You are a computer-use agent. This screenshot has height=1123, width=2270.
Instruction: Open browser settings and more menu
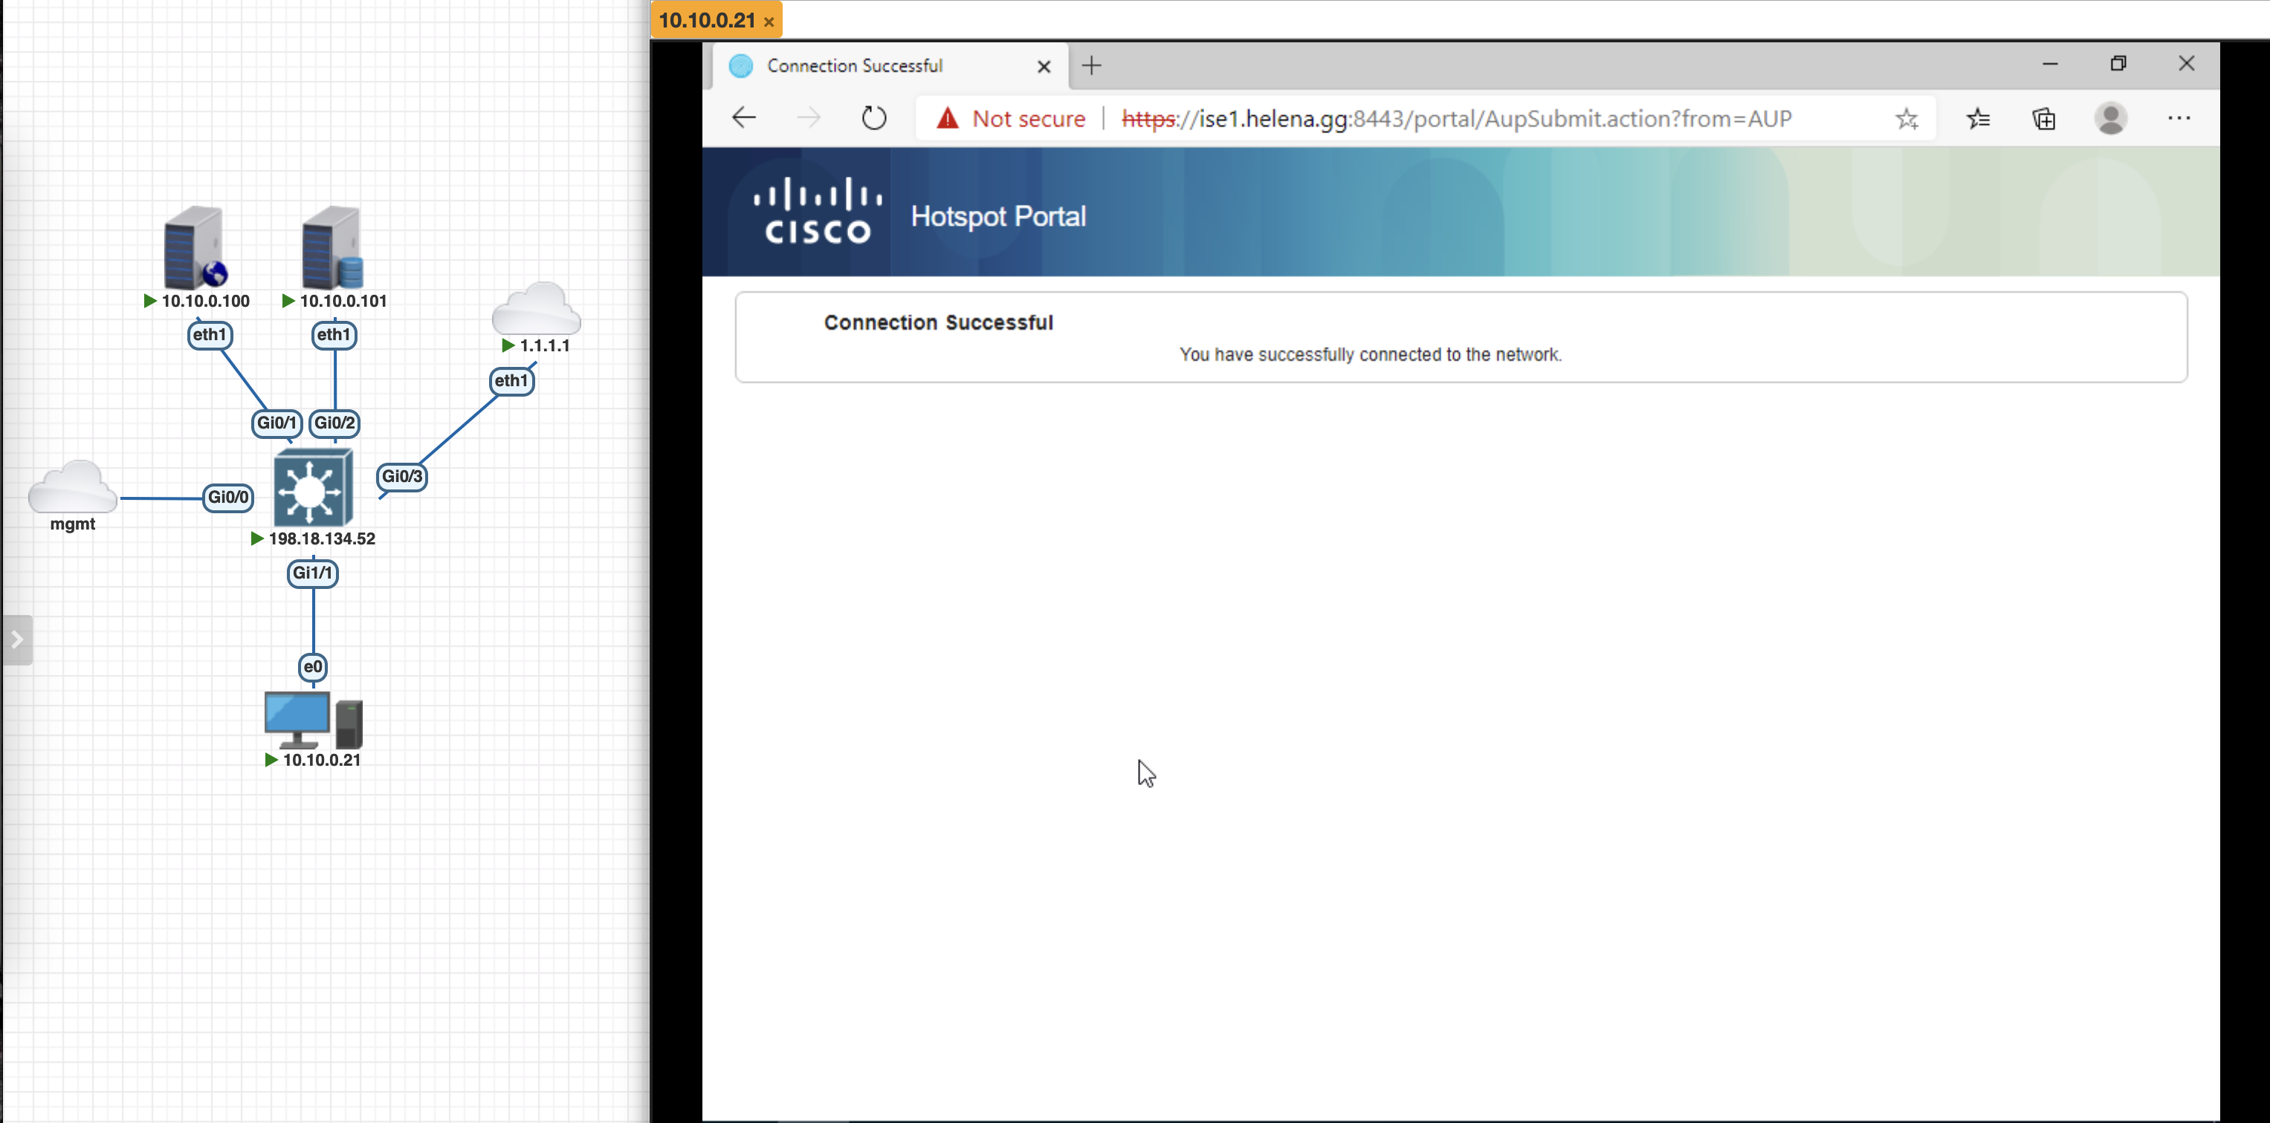pyautogui.click(x=2179, y=118)
